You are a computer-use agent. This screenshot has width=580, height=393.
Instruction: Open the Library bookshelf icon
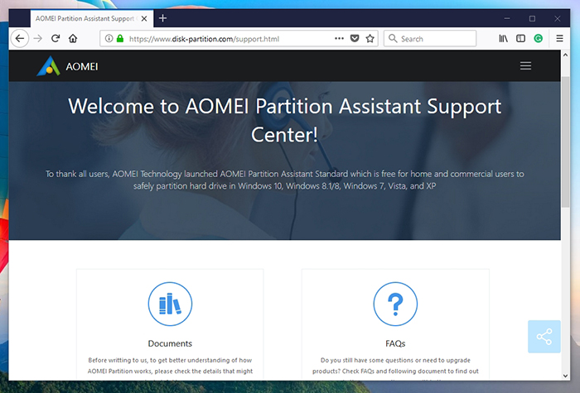coord(504,38)
